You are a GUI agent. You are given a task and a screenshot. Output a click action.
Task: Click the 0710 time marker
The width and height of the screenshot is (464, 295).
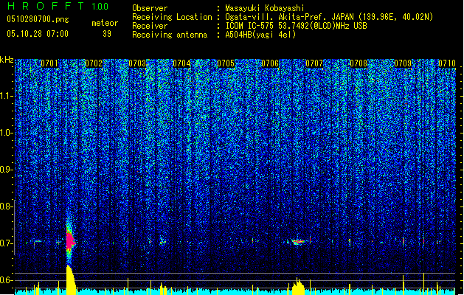tap(447, 63)
